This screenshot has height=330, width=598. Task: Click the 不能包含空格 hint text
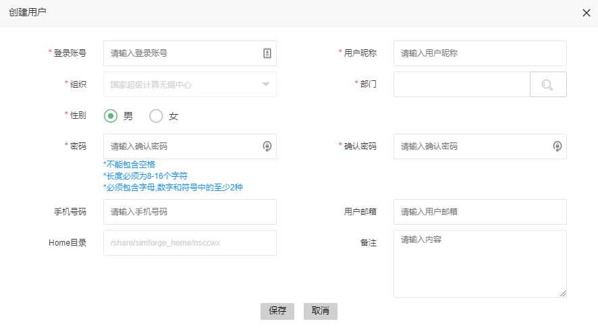(x=130, y=165)
